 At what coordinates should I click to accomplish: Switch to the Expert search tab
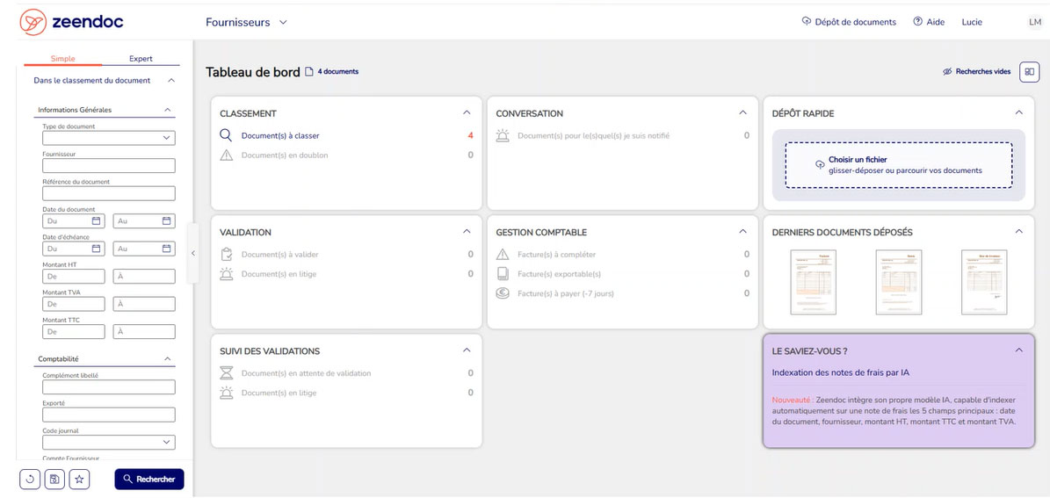pos(141,59)
